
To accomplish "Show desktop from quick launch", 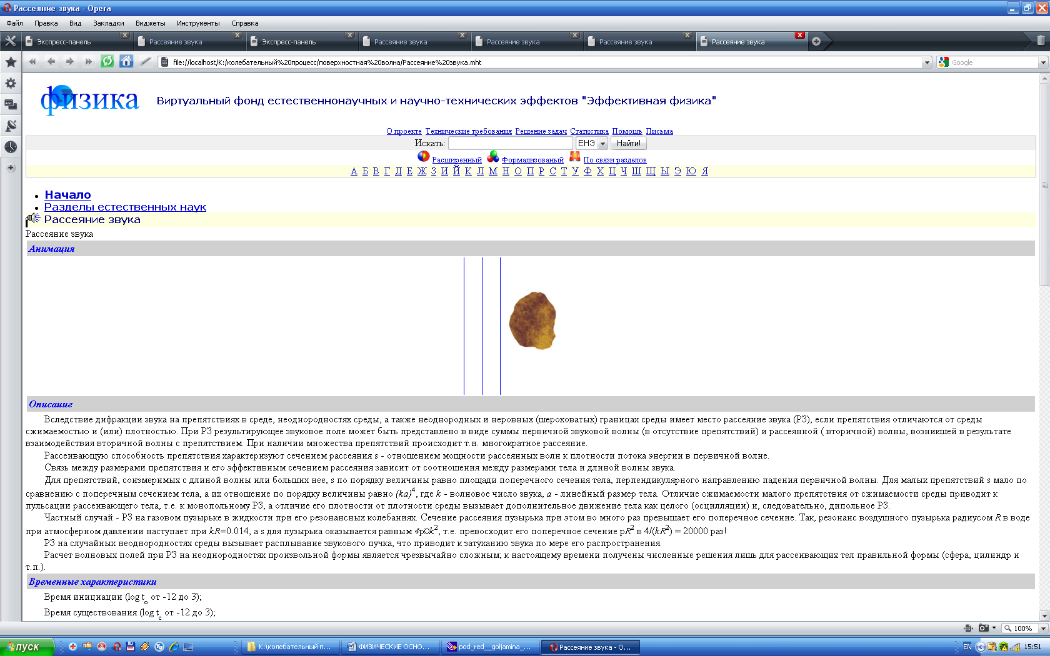I will (188, 647).
